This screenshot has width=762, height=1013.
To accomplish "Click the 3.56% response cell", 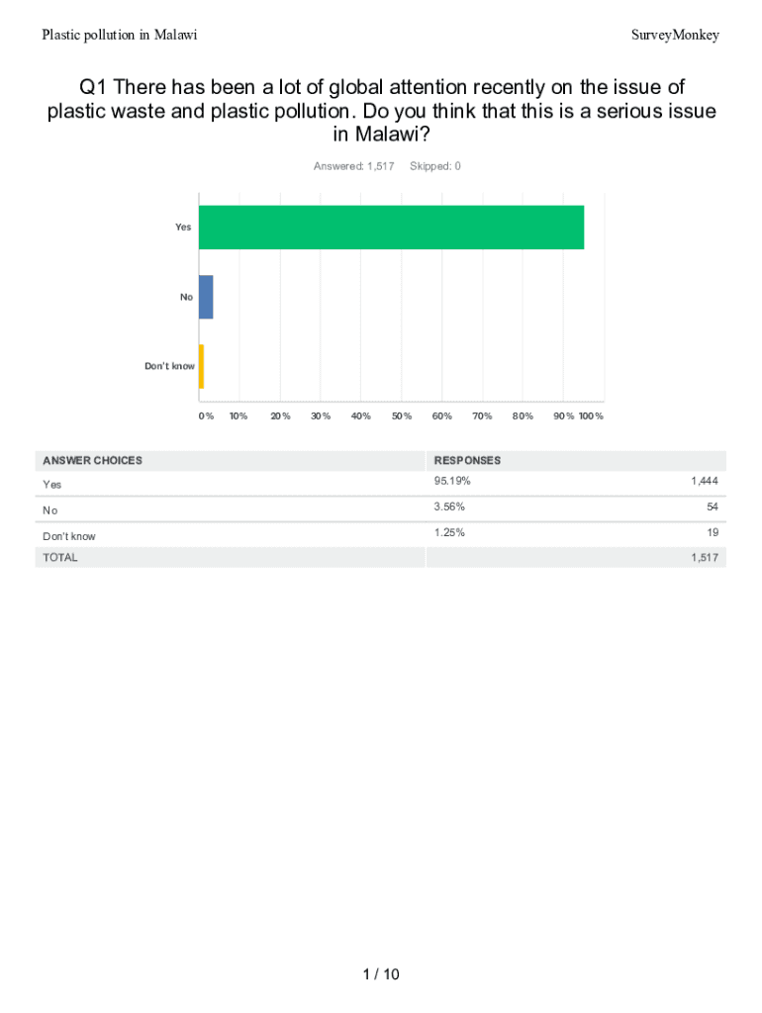I will point(449,506).
